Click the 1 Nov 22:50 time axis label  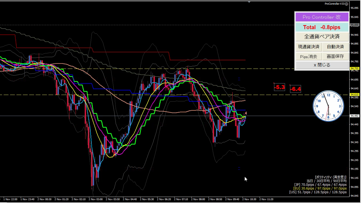[x=10, y=199]
